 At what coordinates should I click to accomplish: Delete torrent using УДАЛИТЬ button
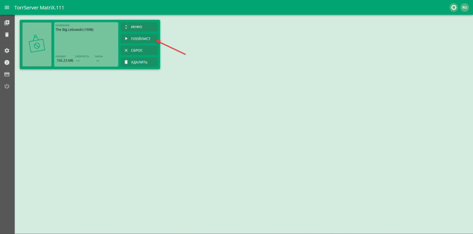point(139,62)
